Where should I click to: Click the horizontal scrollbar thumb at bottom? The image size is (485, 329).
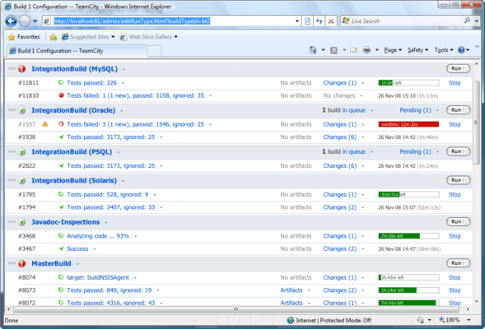(236, 309)
